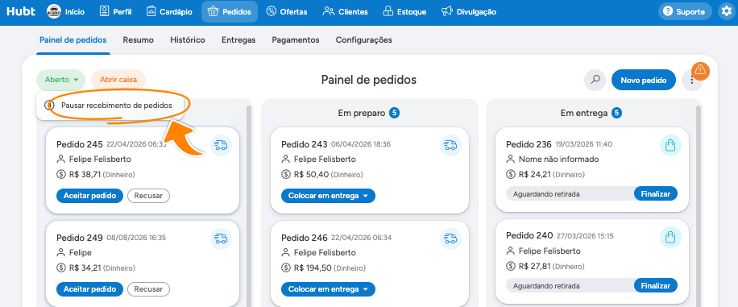Click the Em entrega count badge

pyautogui.click(x=617, y=113)
